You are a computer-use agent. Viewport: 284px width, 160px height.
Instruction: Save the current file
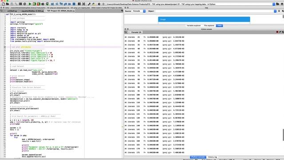point(12,4)
